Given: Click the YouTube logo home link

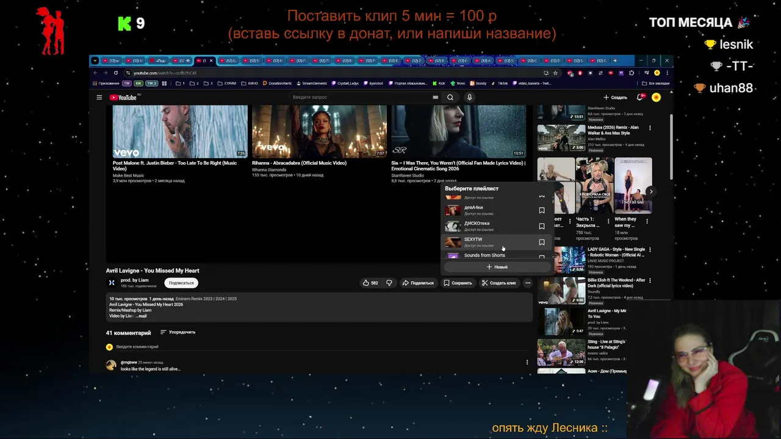Looking at the screenshot, I should tap(123, 98).
